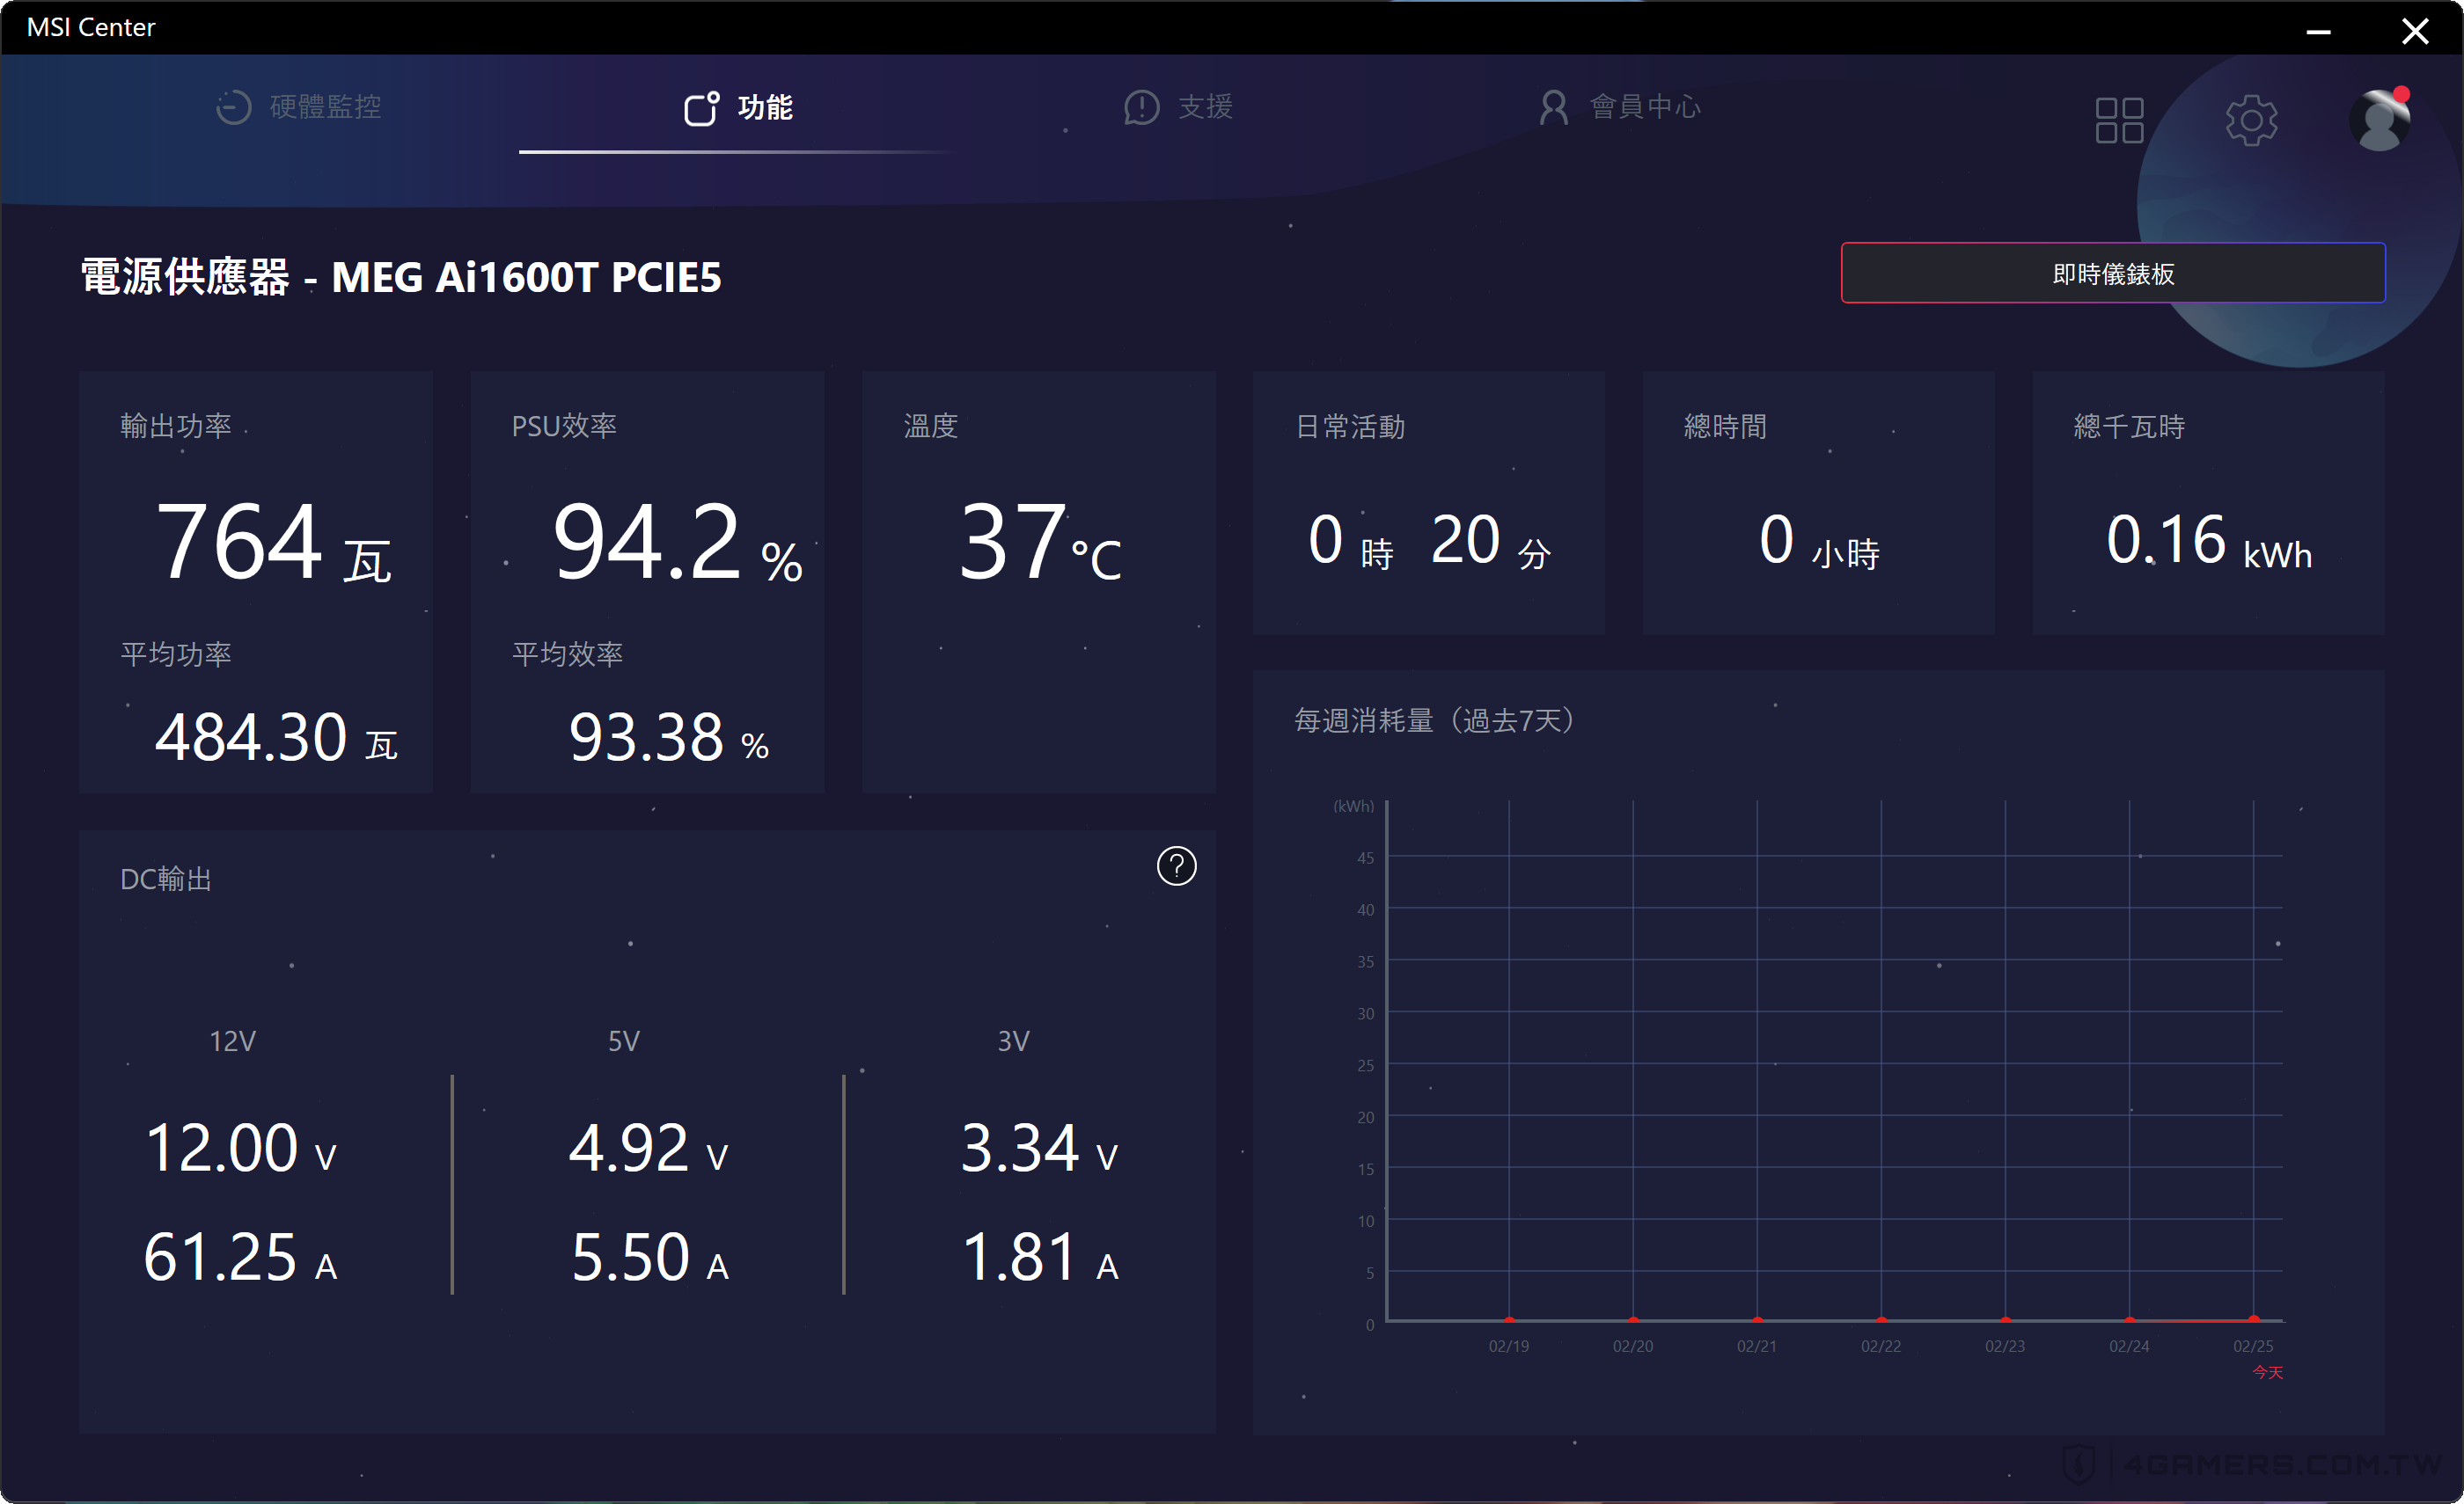Click the 61.25 A current reading

coord(240,1257)
